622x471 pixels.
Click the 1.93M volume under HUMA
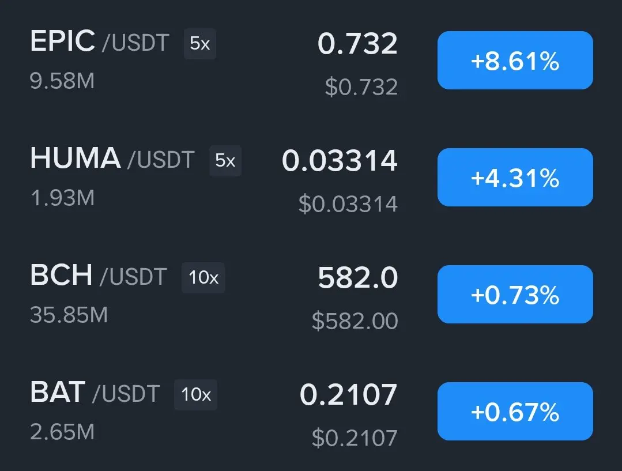[62, 198]
